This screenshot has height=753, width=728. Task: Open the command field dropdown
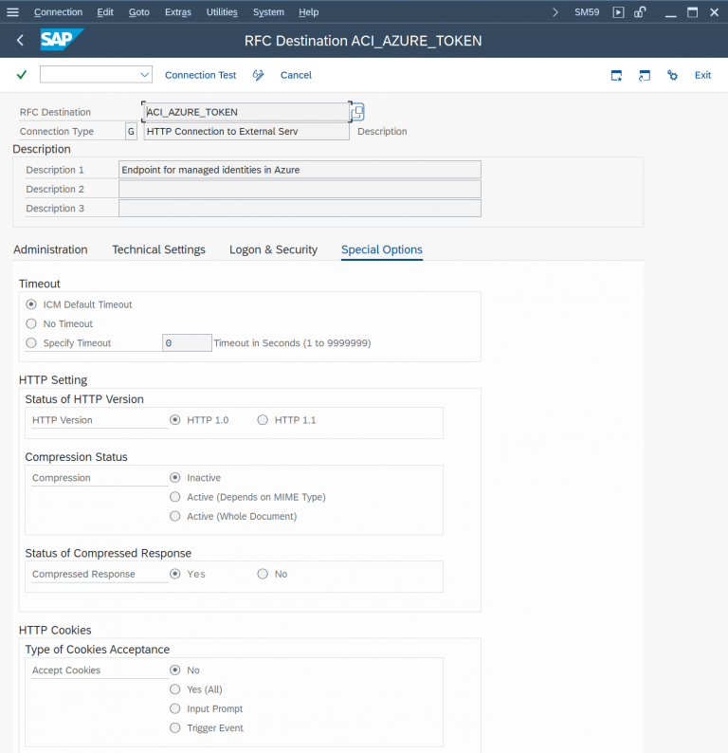click(x=144, y=74)
